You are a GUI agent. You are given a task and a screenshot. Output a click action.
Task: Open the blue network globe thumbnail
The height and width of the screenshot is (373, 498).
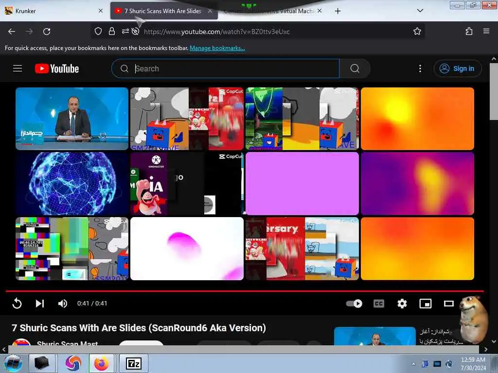72,184
